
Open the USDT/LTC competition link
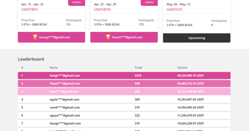coord(175,10)
